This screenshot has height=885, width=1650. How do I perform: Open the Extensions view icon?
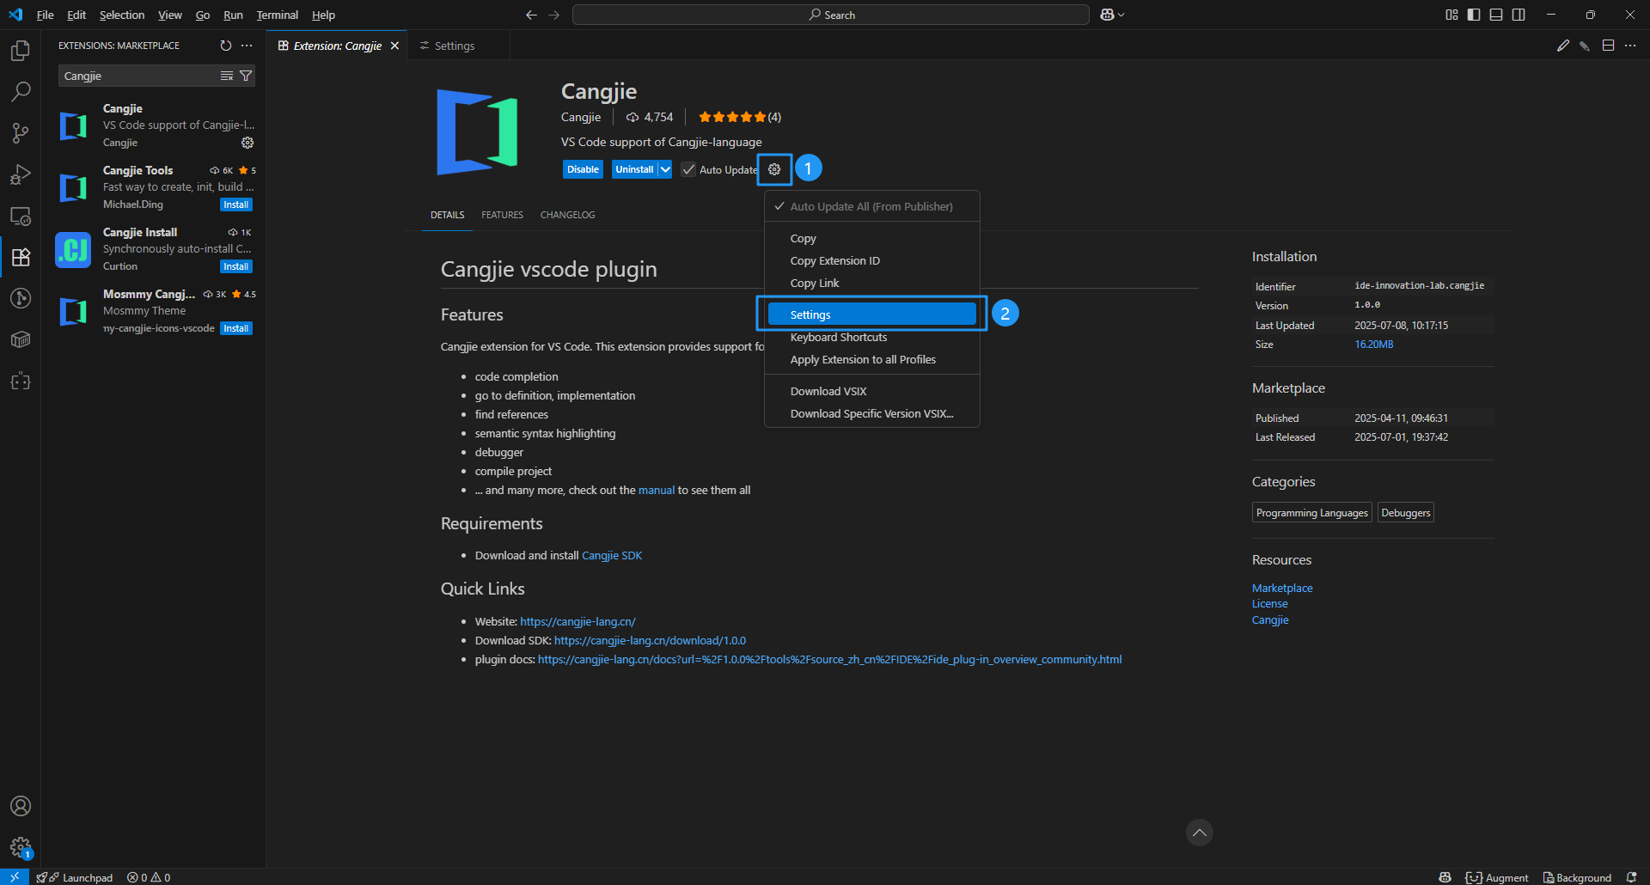point(21,257)
